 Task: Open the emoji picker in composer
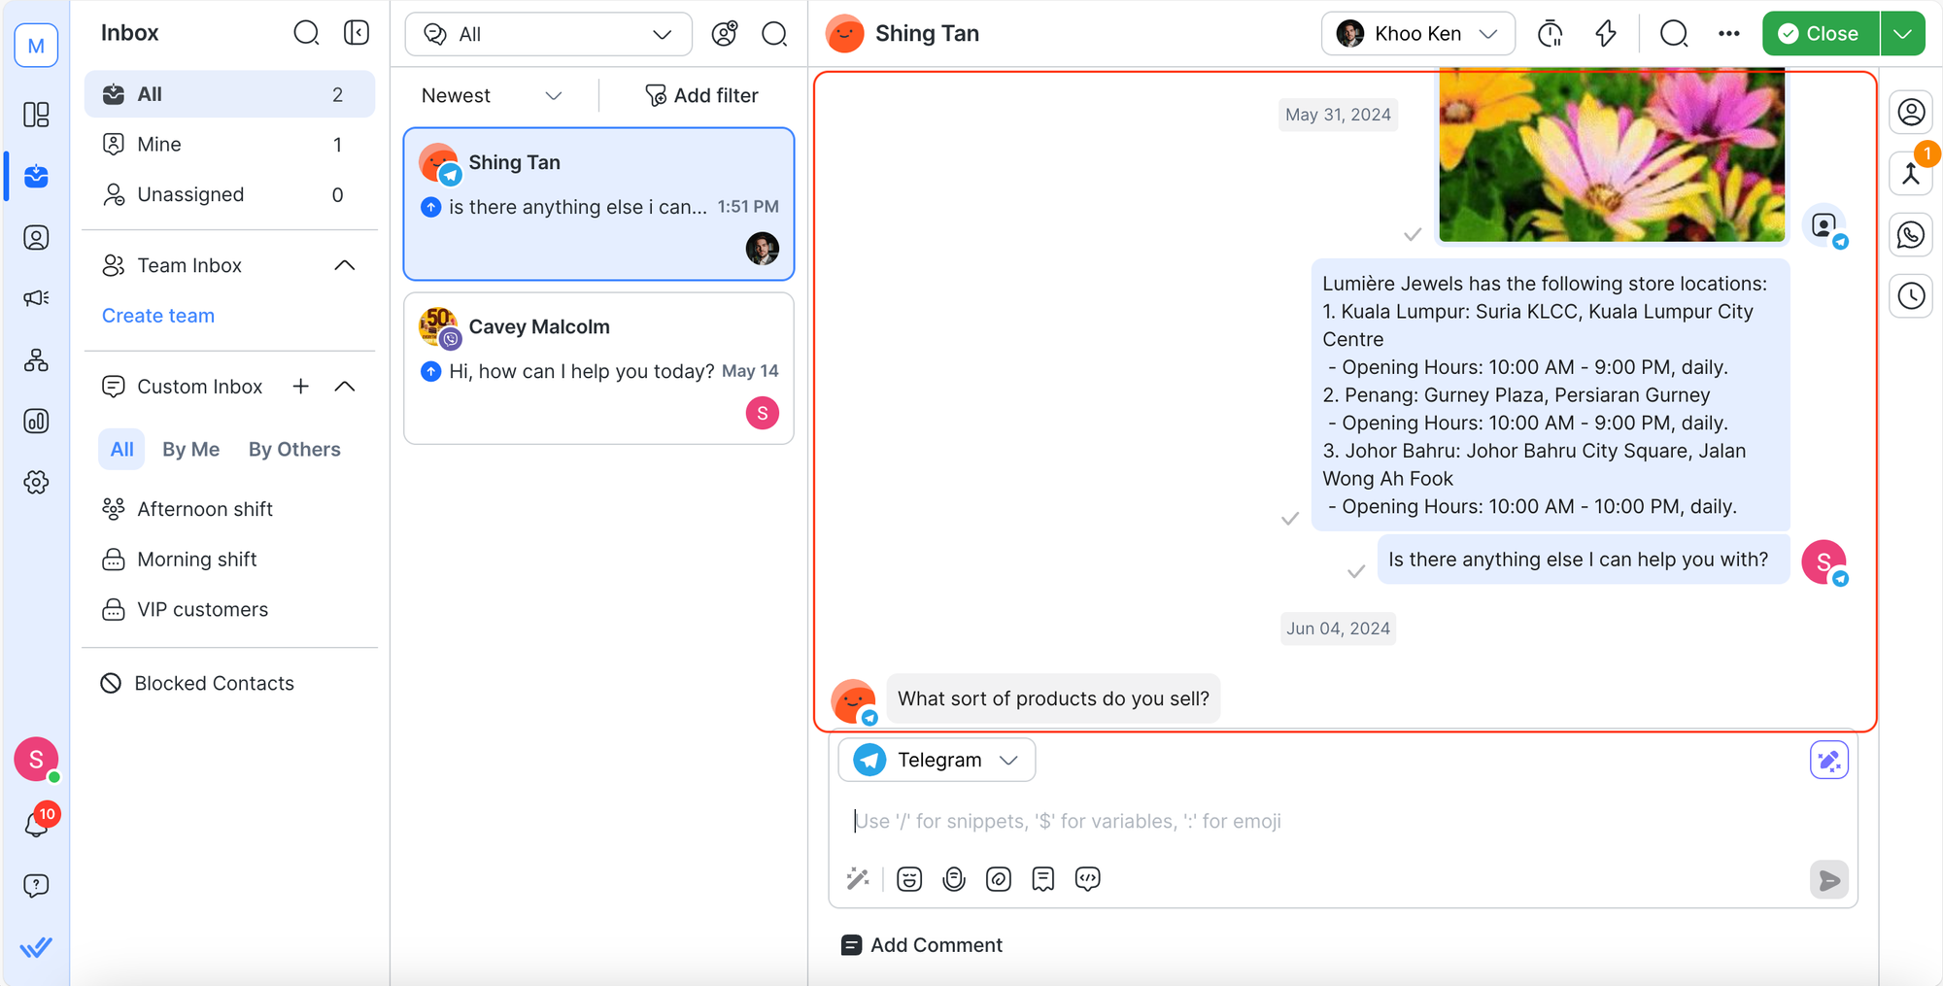(x=909, y=879)
